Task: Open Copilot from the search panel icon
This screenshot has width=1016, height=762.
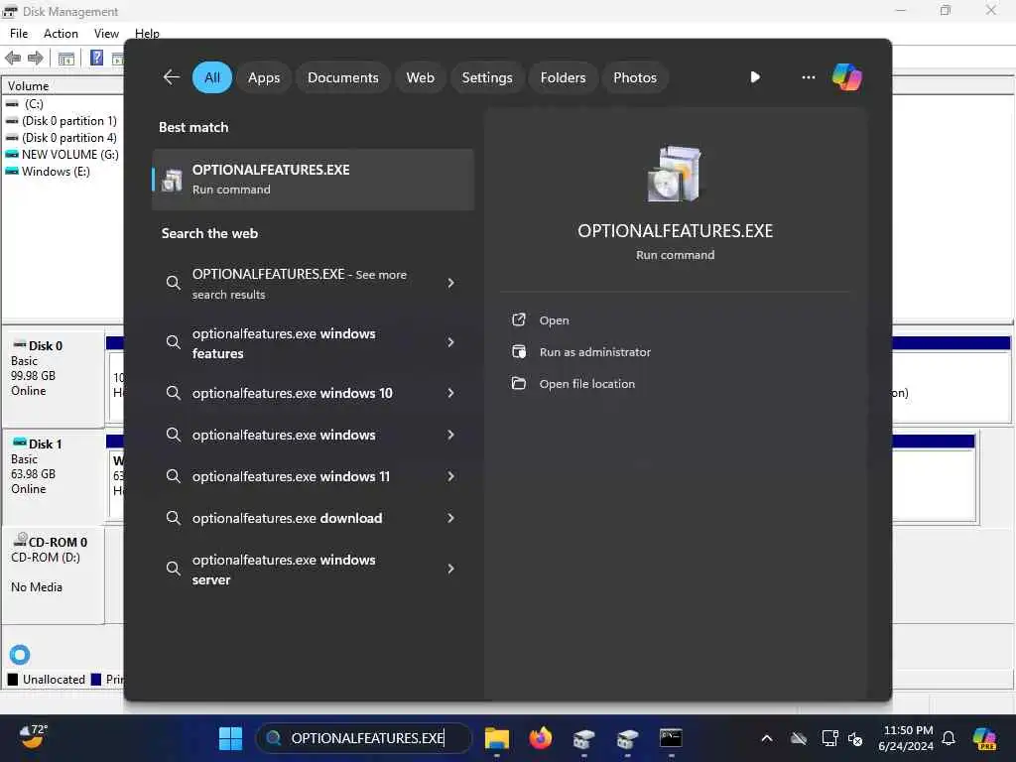Action: coord(847,77)
